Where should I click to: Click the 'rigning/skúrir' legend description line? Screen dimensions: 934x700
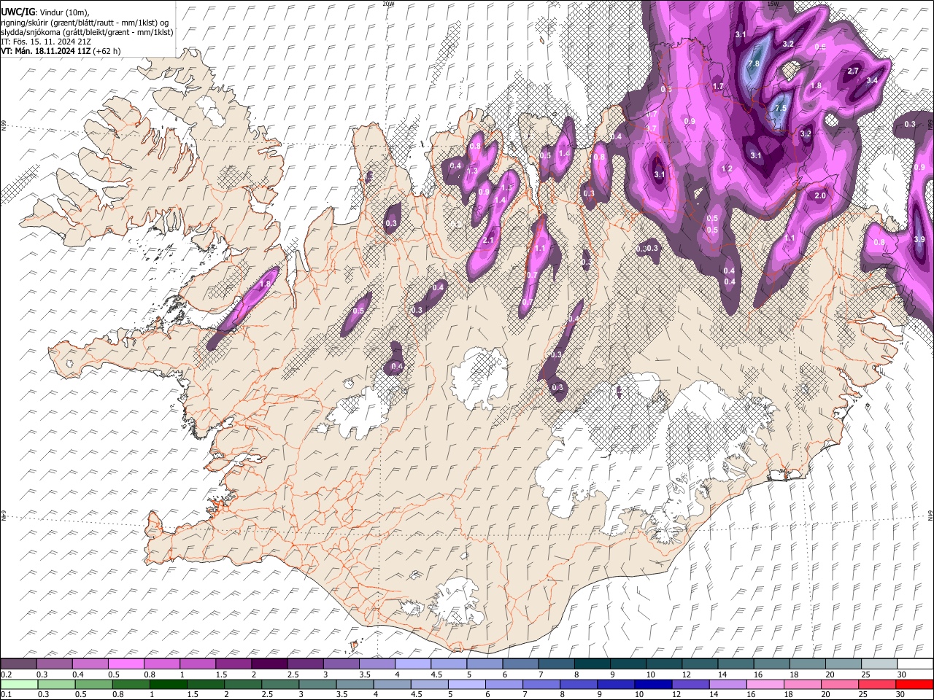tap(85, 23)
